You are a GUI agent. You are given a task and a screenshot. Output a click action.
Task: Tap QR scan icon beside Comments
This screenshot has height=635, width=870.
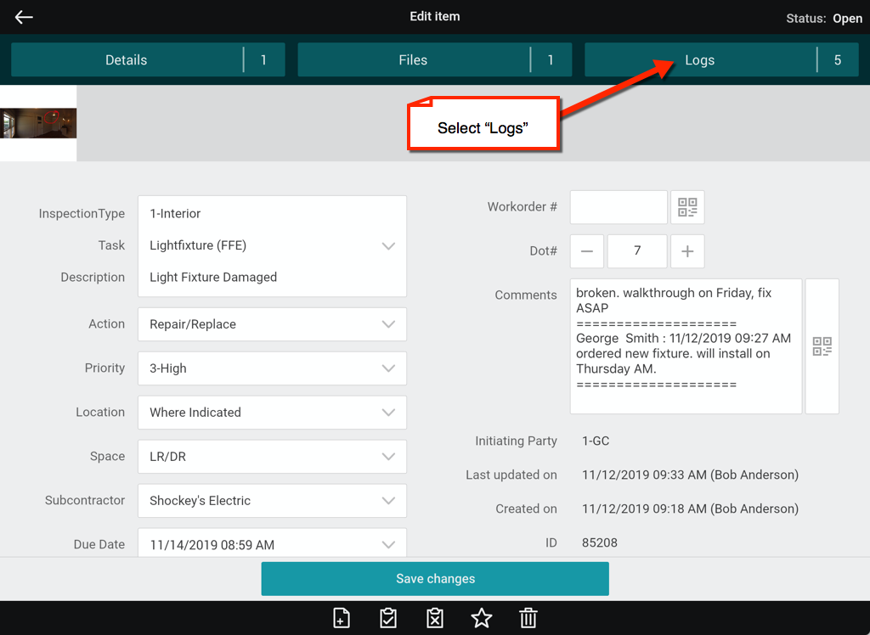click(822, 346)
